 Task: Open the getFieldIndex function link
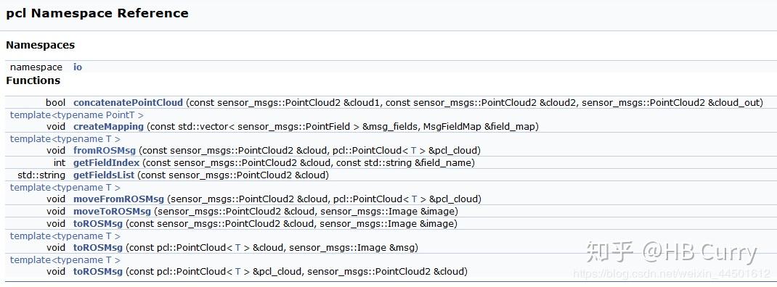pyautogui.click(x=107, y=162)
